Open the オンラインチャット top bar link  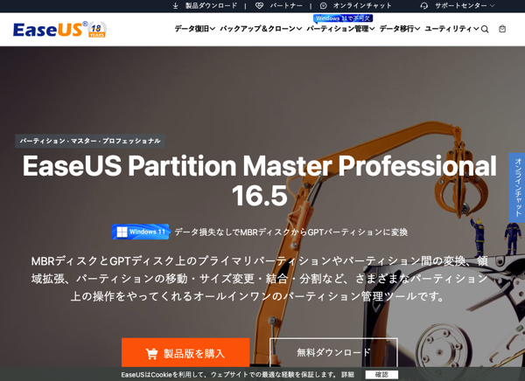(x=362, y=6)
